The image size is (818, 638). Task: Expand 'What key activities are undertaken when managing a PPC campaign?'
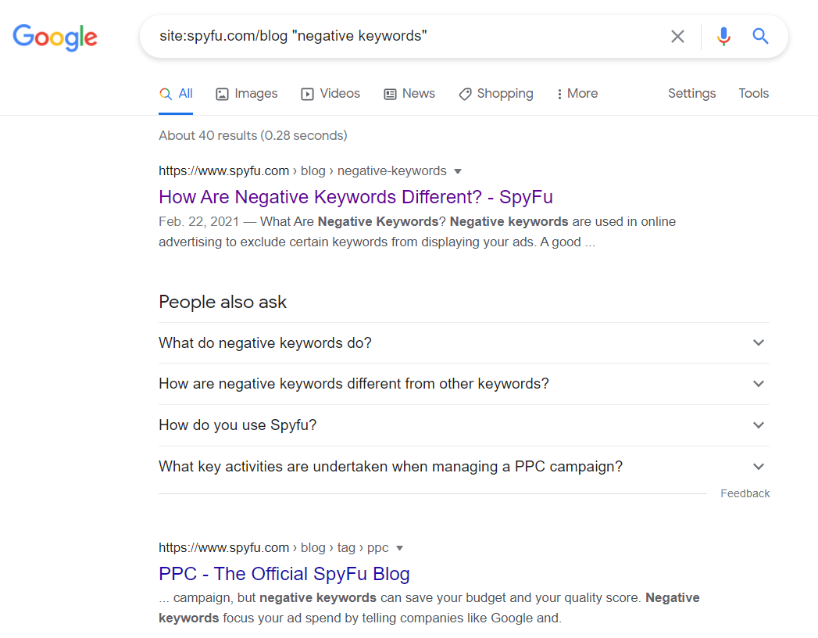click(464, 466)
